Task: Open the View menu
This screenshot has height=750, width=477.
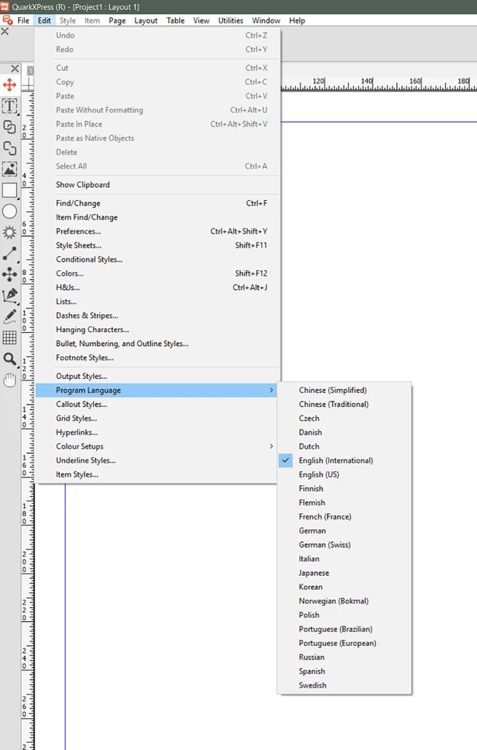Action: pyautogui.click(x=201, y=20)
